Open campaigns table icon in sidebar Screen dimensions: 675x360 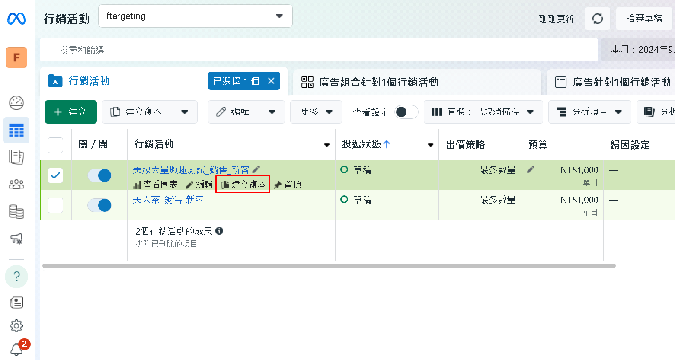click(16, 130)
